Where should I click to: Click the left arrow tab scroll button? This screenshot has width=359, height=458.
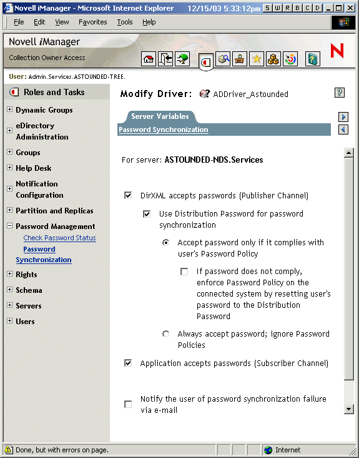pos(343,130)
